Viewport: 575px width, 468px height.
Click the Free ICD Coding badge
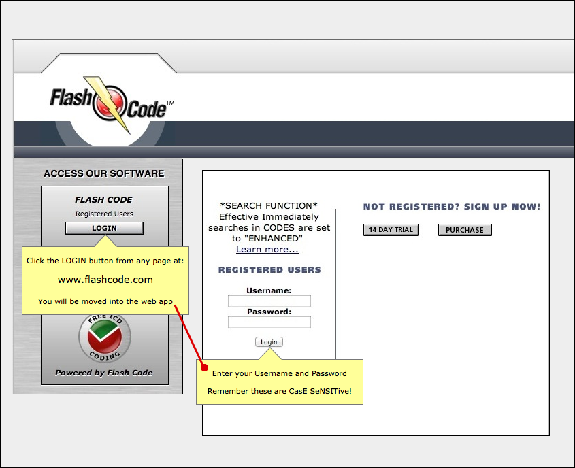105,337
